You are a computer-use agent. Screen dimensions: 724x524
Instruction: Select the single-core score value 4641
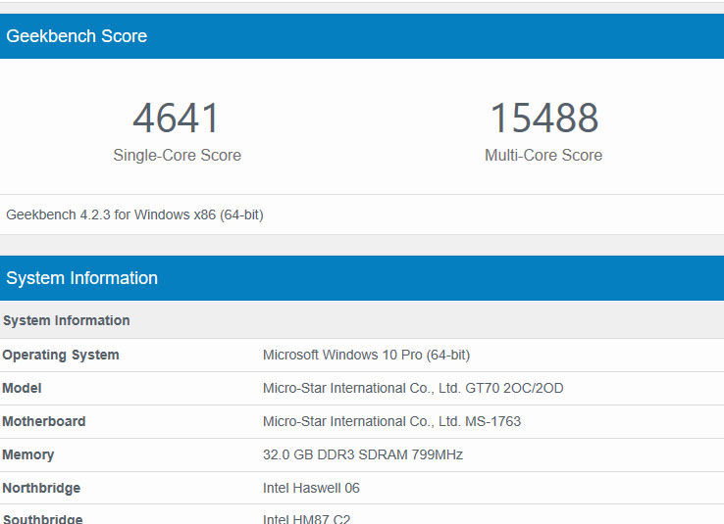[176, 118]
